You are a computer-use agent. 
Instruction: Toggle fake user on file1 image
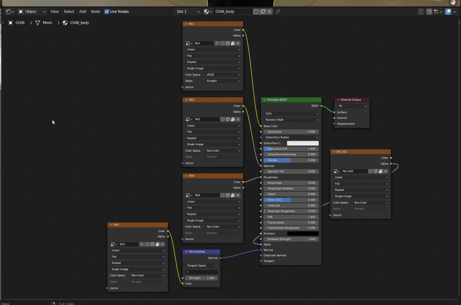coord(222,43)
